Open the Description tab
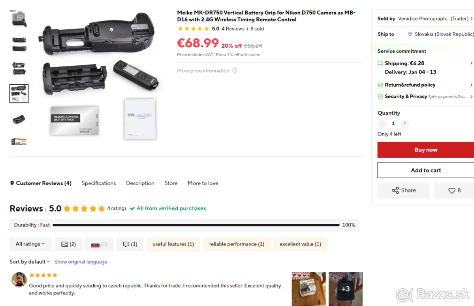The height and width of the screenshot is (306, 474). [x=140, y=183]
